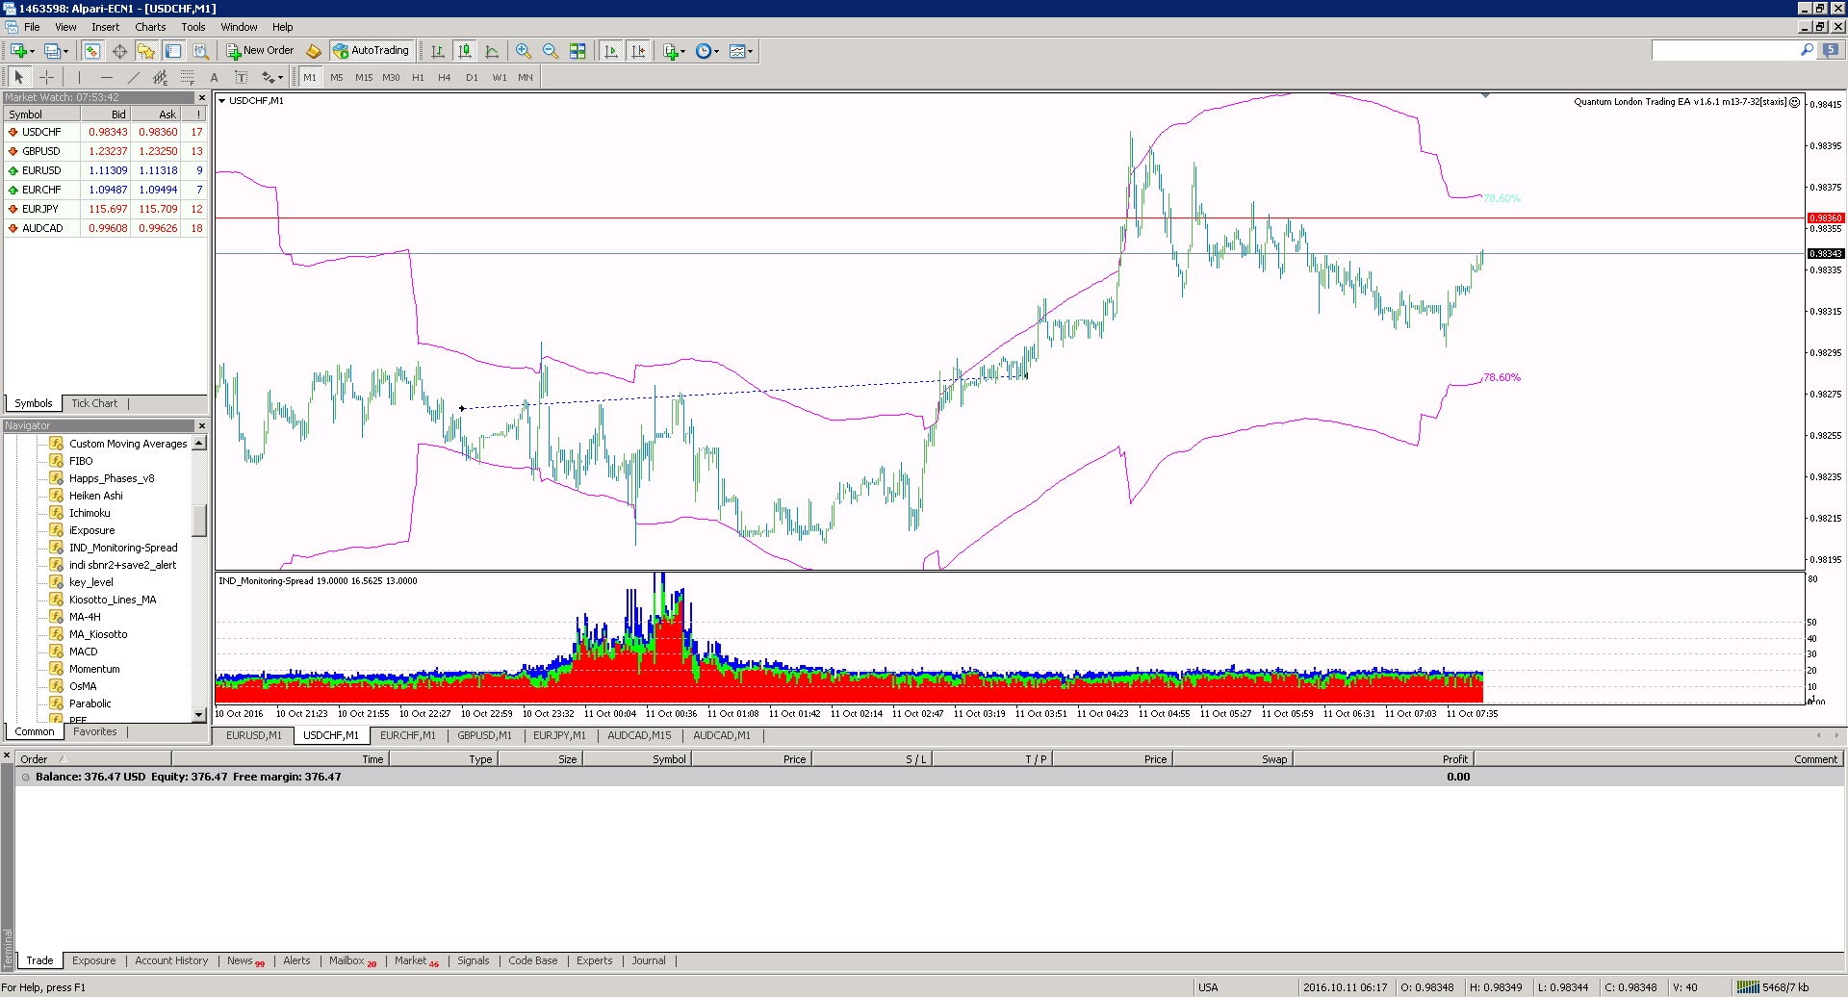1848x997 pixels.
Task: Open the Data Window icon
Action: coord(119,51)
